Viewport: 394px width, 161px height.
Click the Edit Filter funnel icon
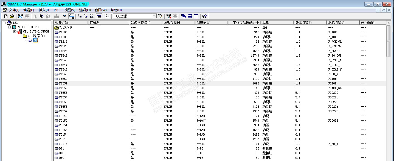[160, 16]
